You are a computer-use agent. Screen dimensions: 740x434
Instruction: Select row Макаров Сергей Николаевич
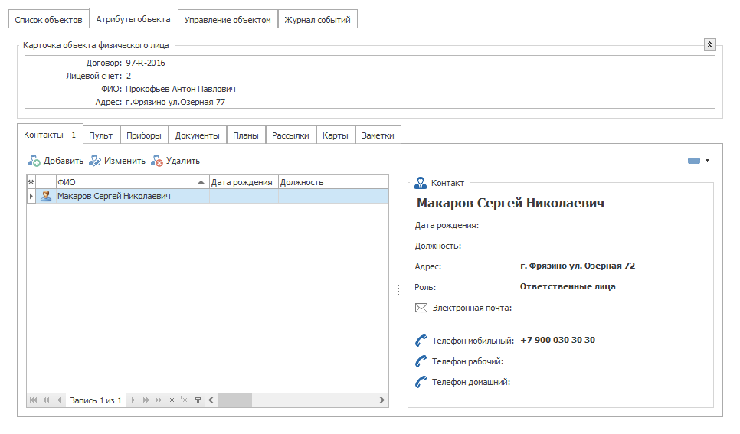[x=208, y=196]
